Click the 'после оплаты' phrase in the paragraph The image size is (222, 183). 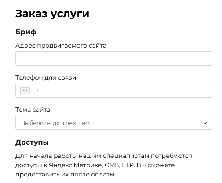pos(93,175)
